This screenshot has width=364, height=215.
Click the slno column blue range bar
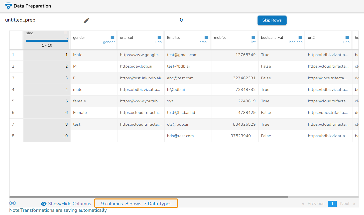47,41
